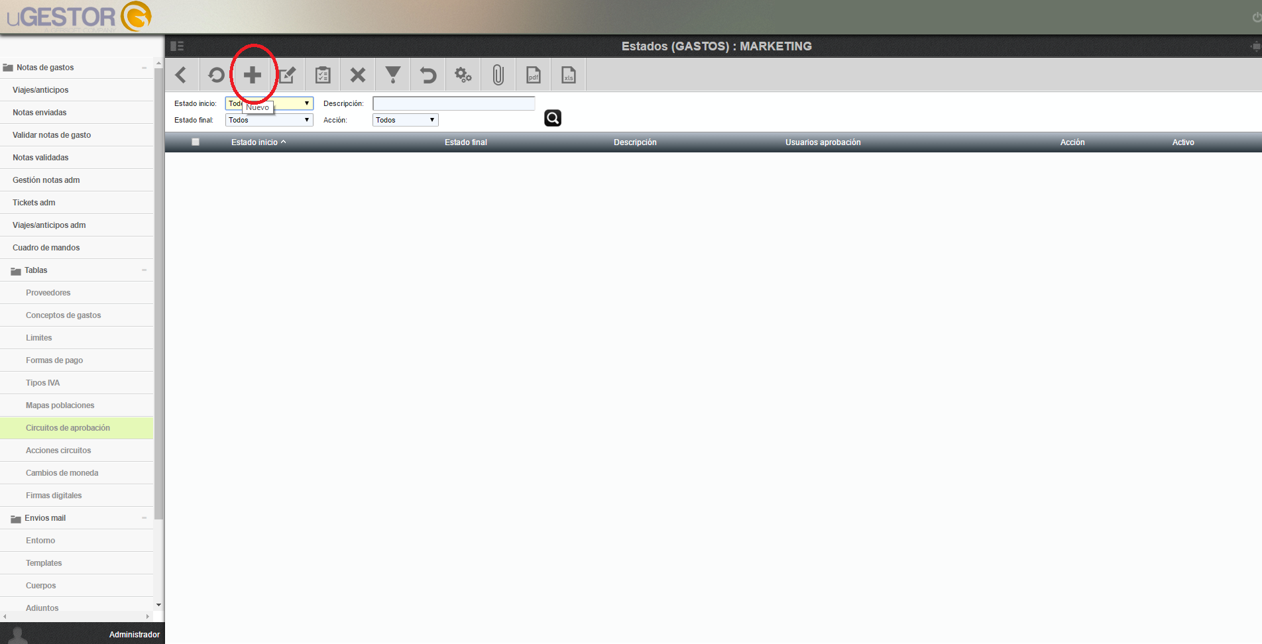The height and width of the screenshot is (644, 1262).
Task: Open Validar notas de gasto
Action: pyautogui.click(x=77, y=135)
